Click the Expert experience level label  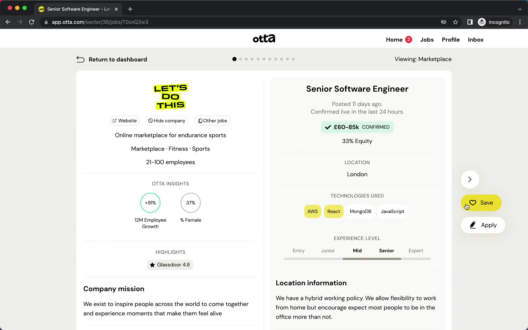point(416,251)
